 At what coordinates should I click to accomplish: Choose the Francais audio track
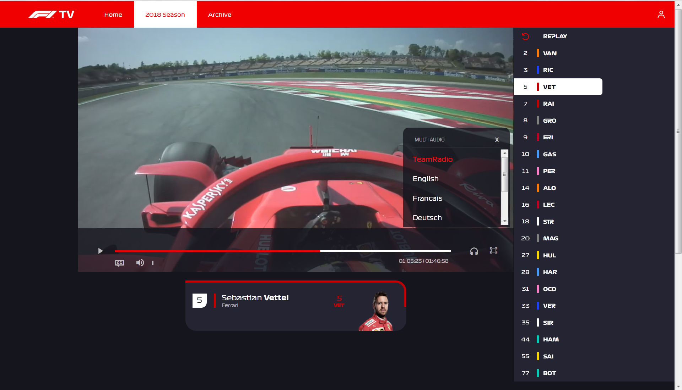point(427,198)
